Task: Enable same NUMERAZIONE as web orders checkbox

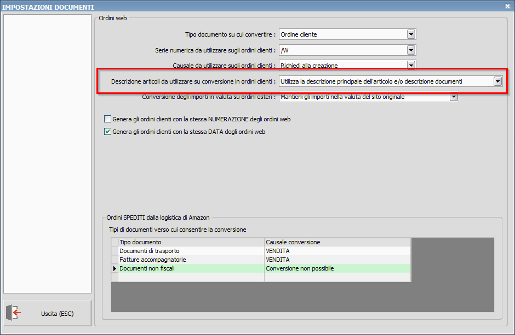Action: 107,119
